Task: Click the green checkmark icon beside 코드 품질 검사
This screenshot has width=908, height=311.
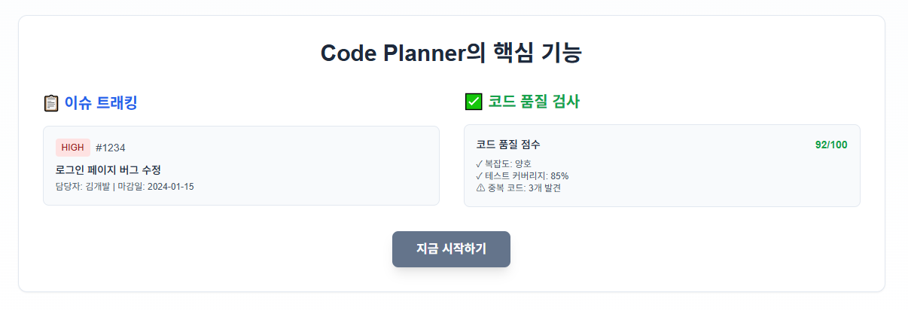Action: (474, 102)
